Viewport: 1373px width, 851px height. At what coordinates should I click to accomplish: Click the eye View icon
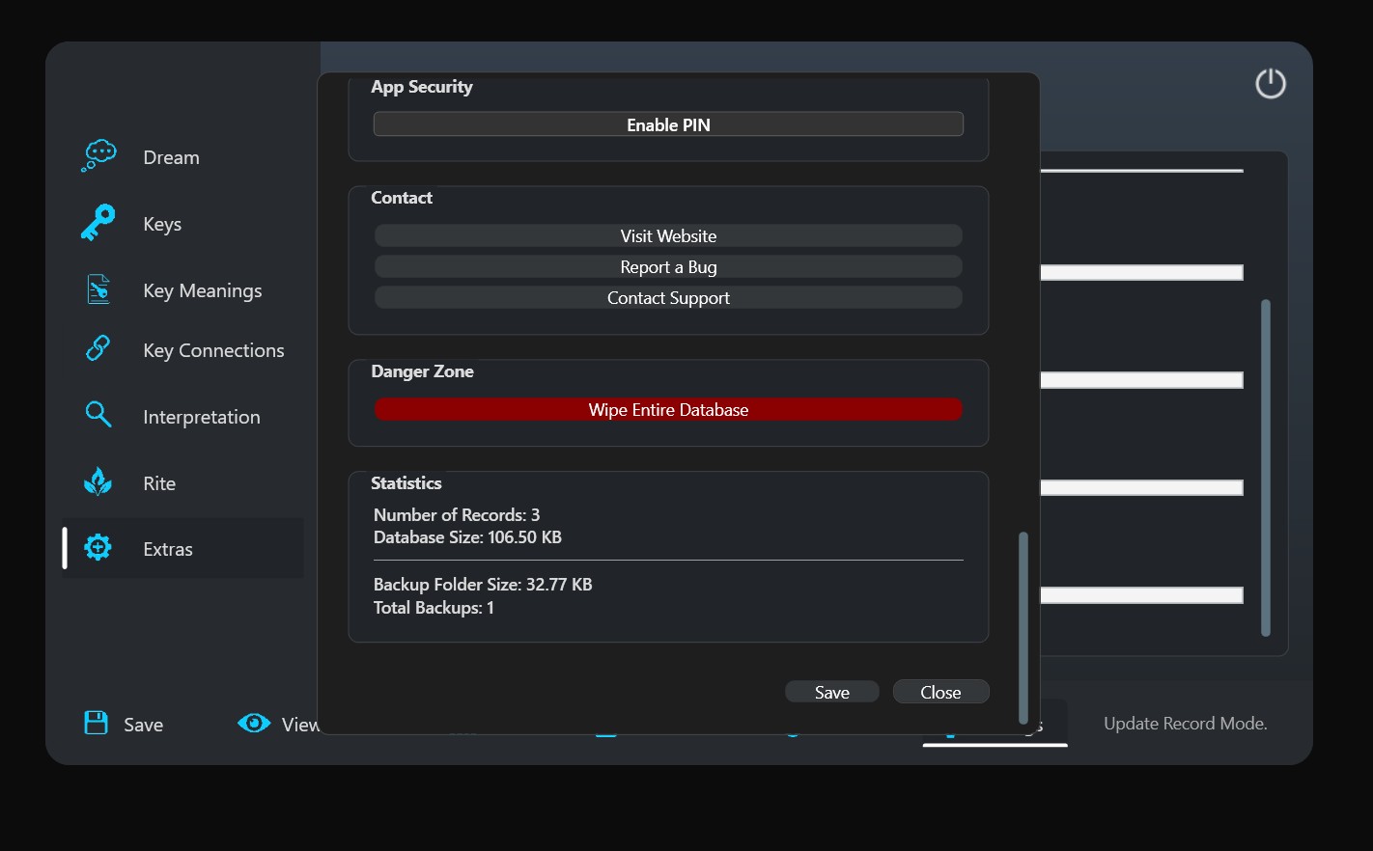click(x=254, y=723)
